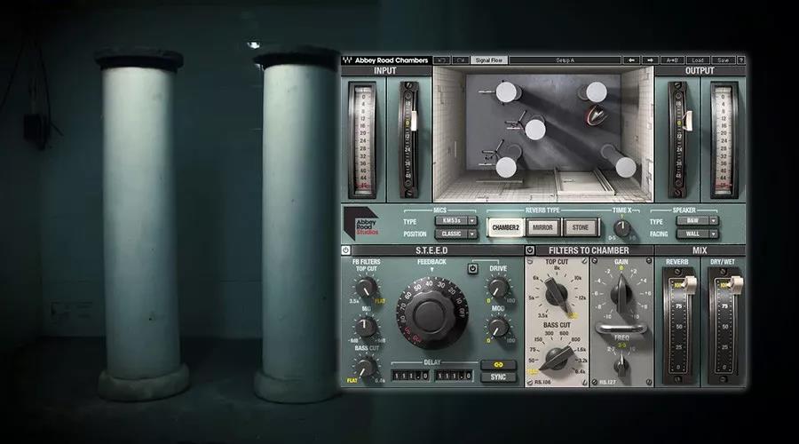This screenshot has height=444, width=799.
Task: Select the MIRROR reverb type
Action: [542, 227]
